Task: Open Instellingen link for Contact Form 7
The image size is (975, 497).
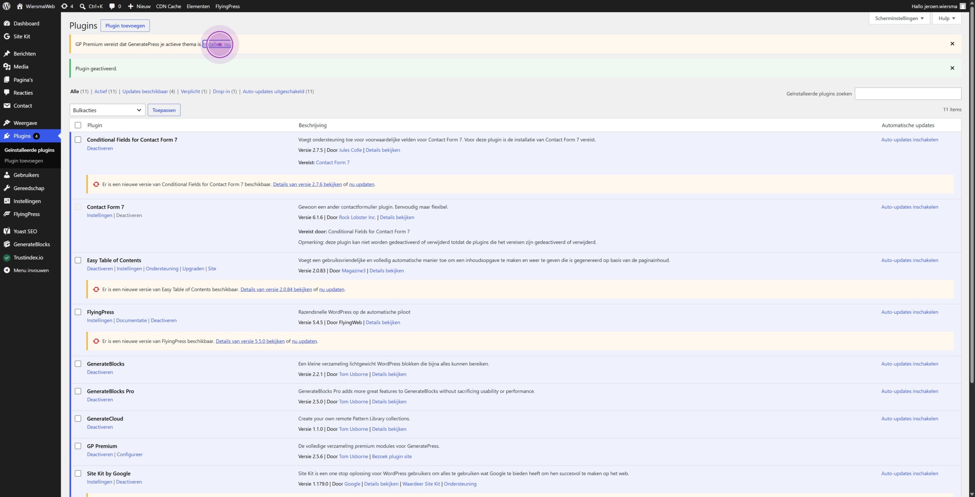Action: [99, 215]
